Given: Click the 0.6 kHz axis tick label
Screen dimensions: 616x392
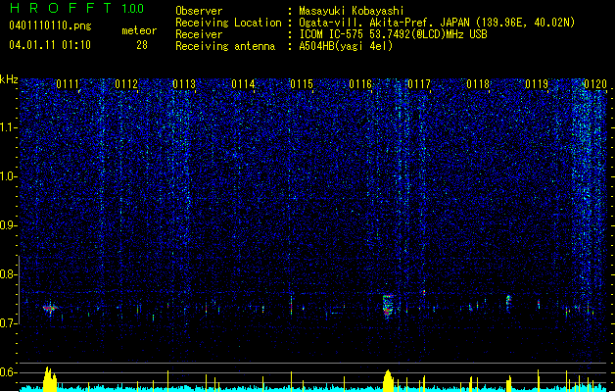Looking at the screenshot, I should point(9,372).
